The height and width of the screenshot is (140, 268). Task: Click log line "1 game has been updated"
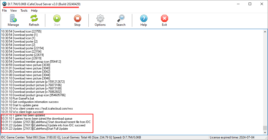(23, 115)
